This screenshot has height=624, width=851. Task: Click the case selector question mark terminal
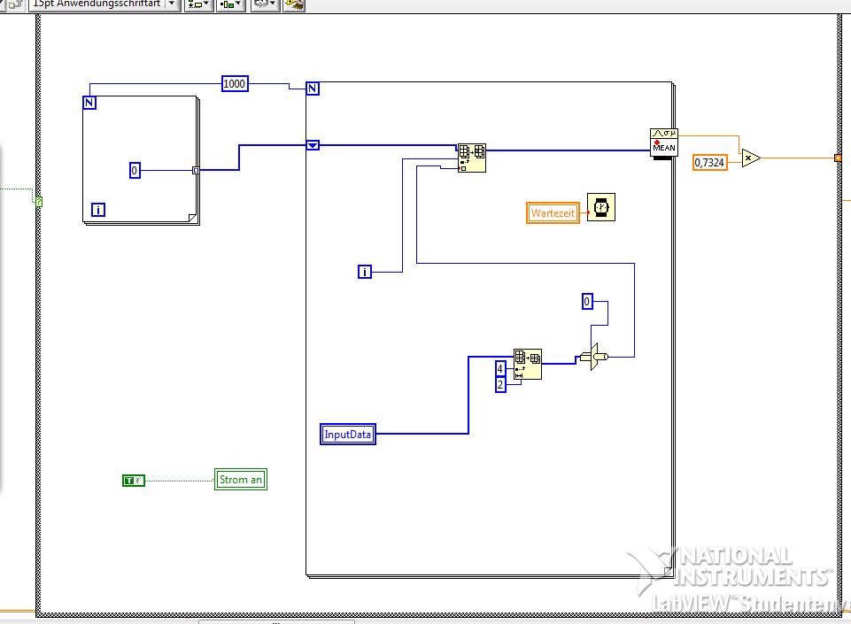point(39,202)
